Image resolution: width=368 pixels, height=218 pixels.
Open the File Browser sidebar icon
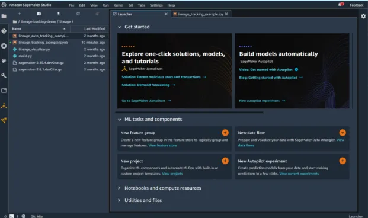[4, 16]
